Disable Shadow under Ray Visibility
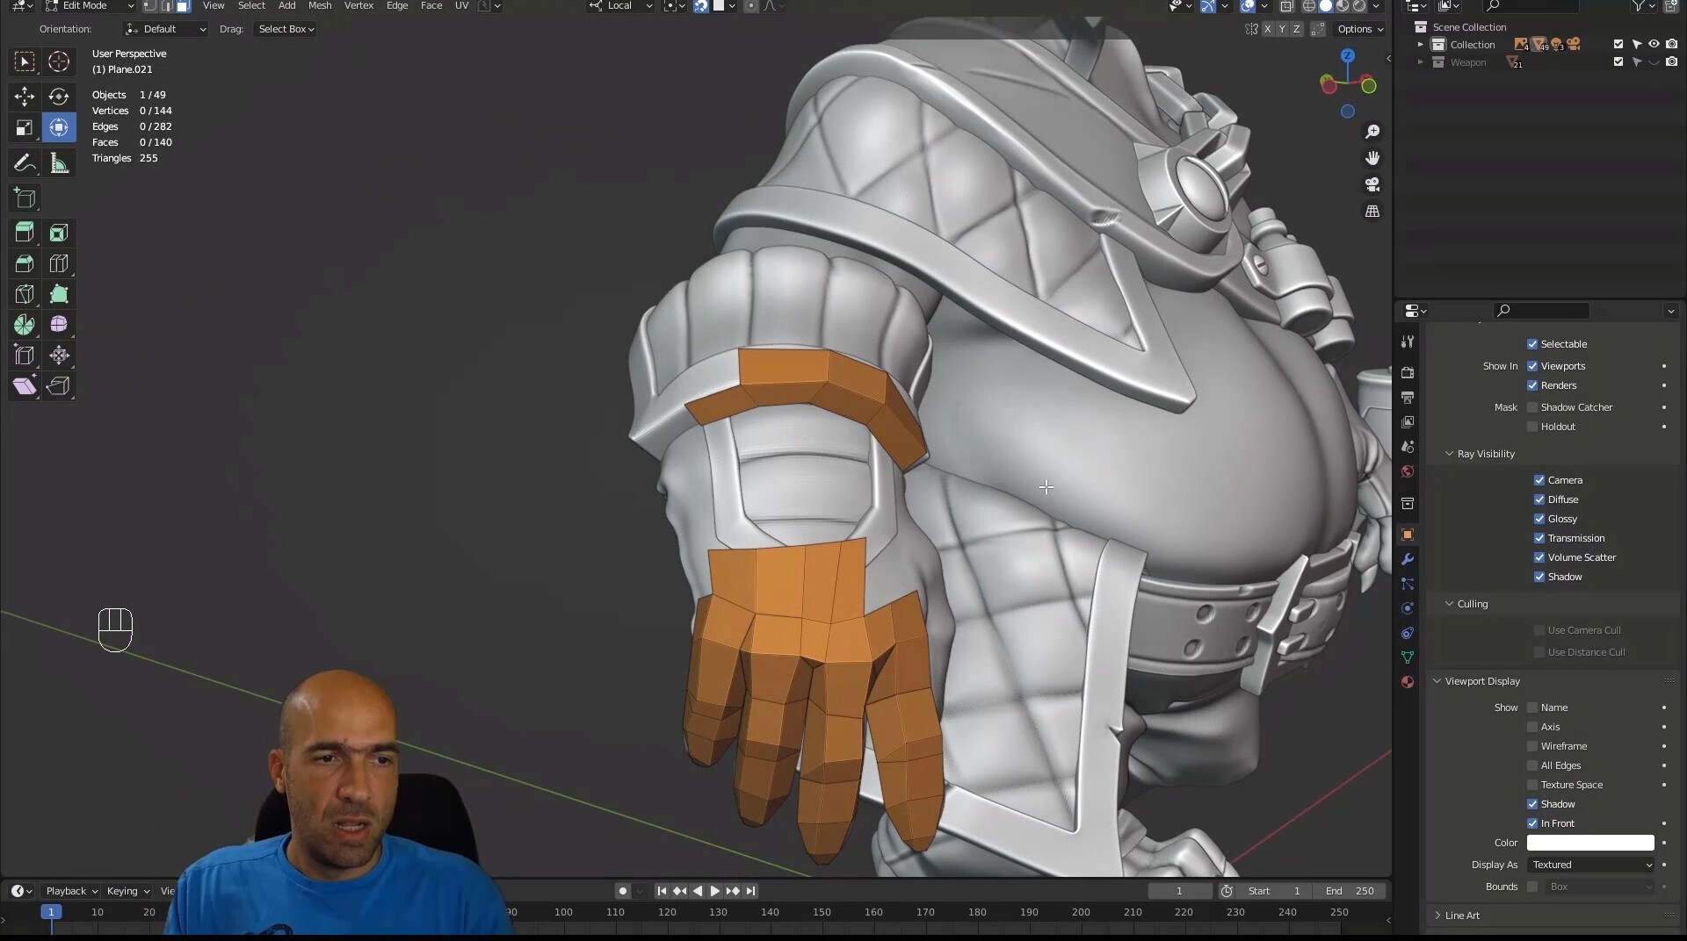Viewport: 1687px width, 941px height. [1539, 577]
